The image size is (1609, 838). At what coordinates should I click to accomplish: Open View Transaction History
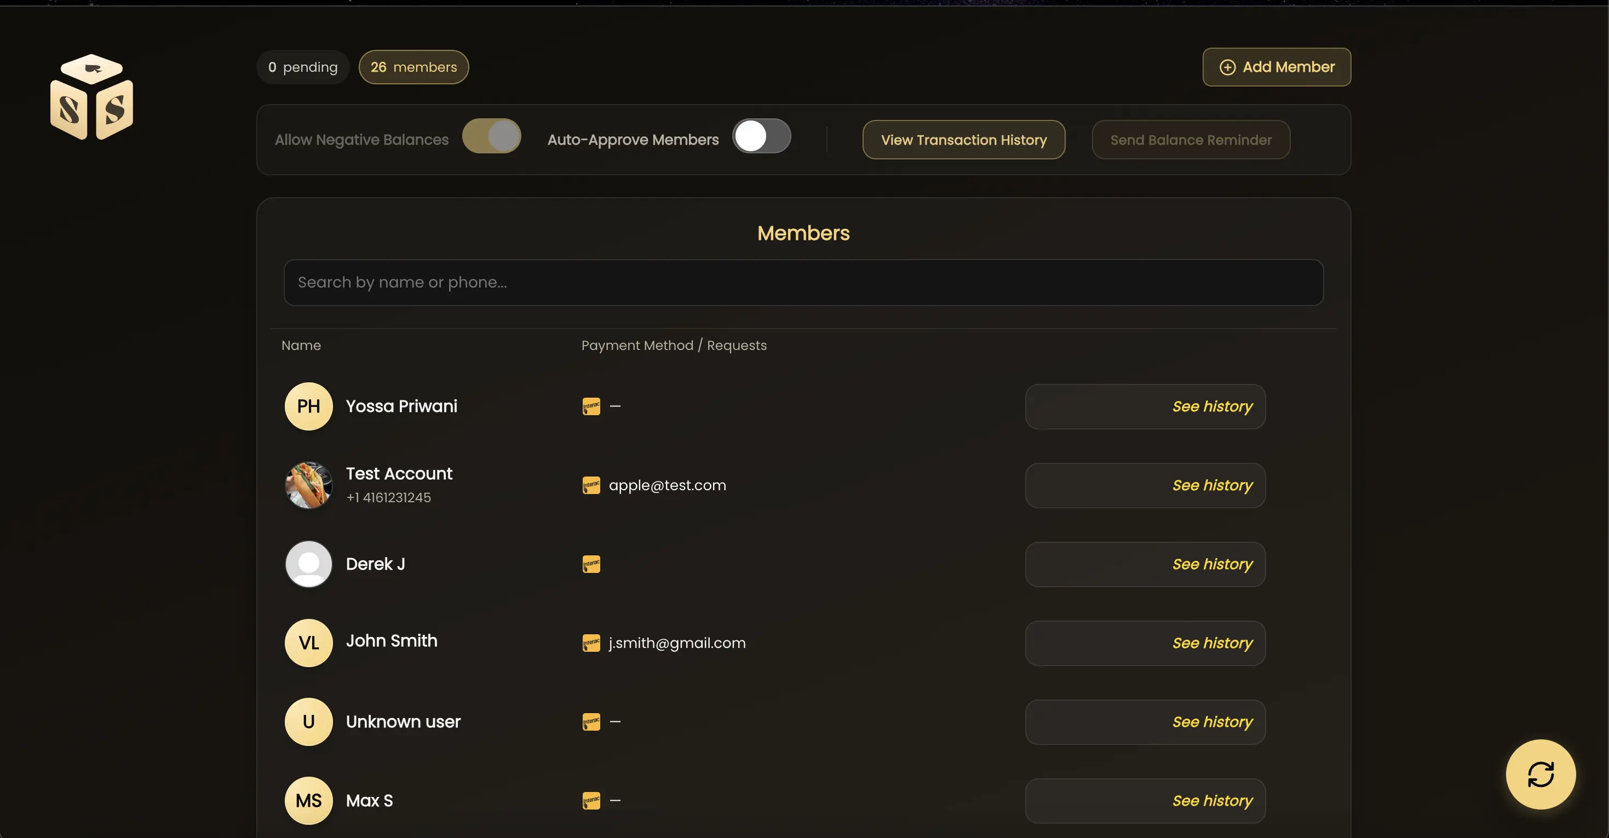click(x=964, y=140)
